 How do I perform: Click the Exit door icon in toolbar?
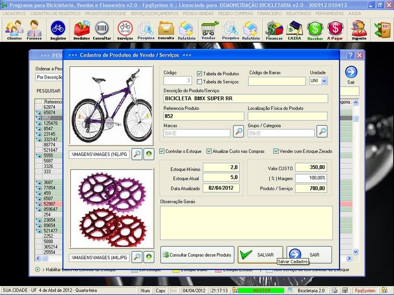pos(382,30)
